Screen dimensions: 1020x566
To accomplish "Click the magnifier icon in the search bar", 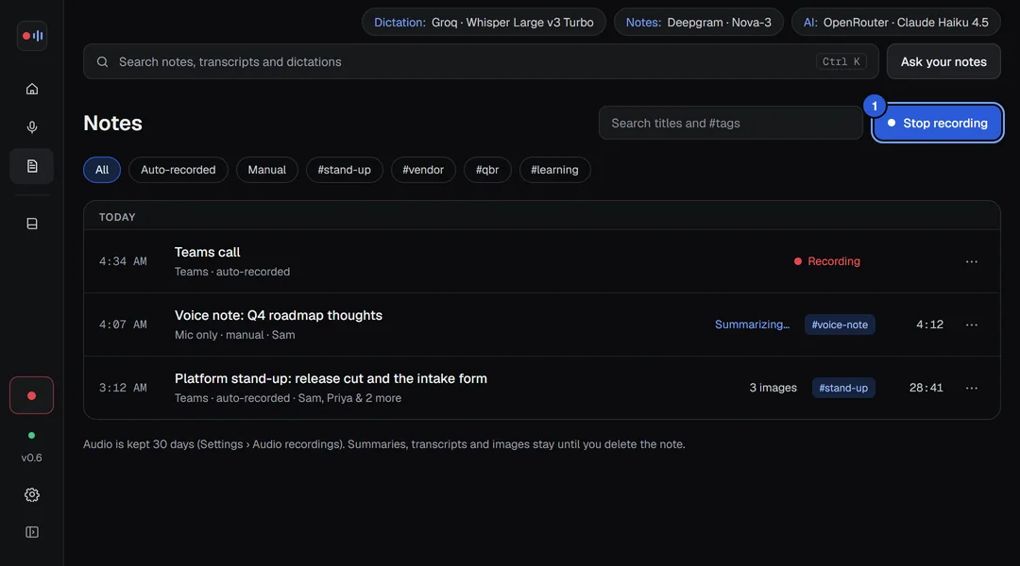I will pyautogui.click(x=103, y=61).
